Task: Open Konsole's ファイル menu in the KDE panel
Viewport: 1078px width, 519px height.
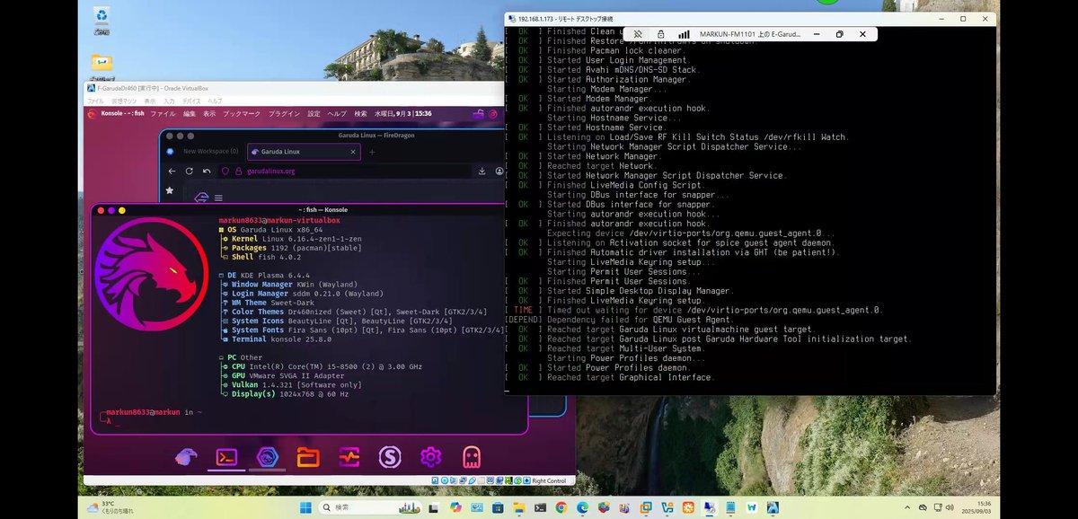Action: 163,114
